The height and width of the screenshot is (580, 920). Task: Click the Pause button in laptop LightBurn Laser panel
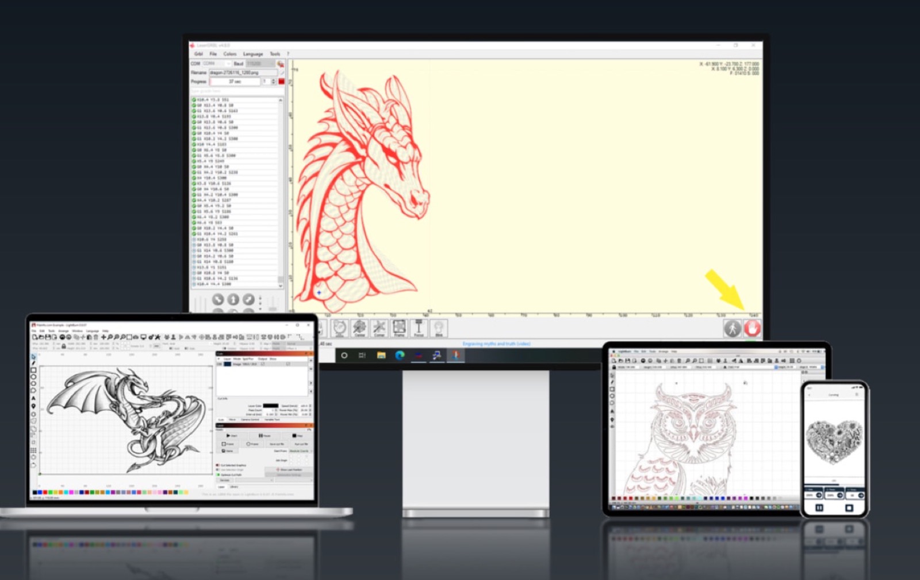264,436
